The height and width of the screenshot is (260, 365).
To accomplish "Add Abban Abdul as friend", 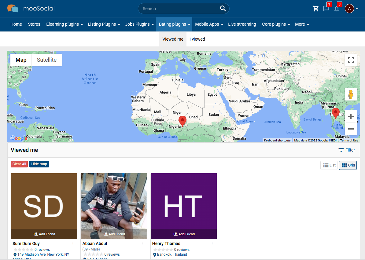I will click(114, 234).
